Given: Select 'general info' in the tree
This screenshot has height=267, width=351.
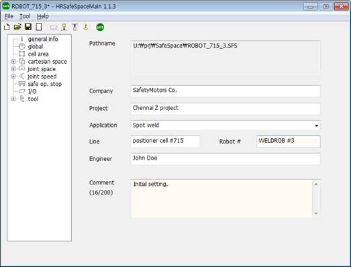Looking at the screenshot, I should [x=43, y=39].
